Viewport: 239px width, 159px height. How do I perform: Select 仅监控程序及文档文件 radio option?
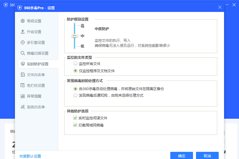click(75, 71)
